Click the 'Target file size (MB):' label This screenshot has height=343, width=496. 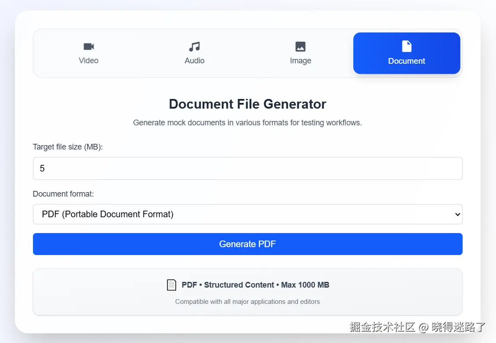68,147
